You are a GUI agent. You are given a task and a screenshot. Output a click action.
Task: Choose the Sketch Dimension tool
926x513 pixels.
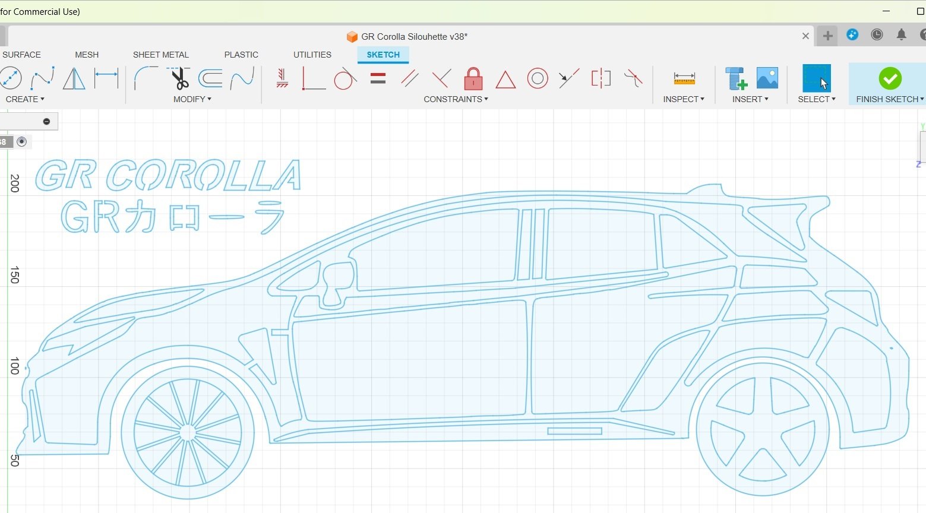pos(107,78)
